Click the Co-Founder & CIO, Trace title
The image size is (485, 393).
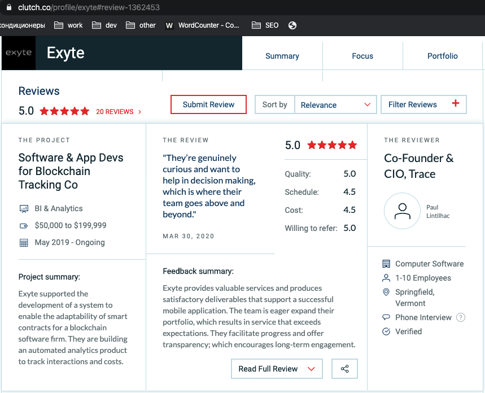pyautogui.click(x=419, y=166)
